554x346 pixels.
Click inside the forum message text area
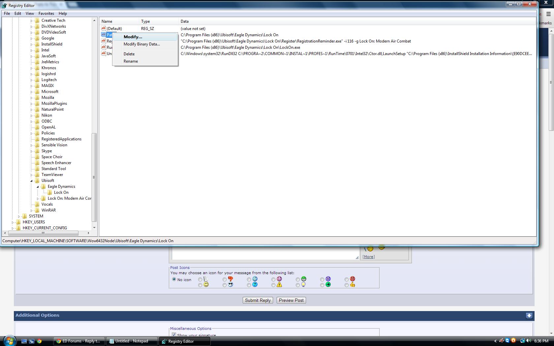click(x=265, y=253)
